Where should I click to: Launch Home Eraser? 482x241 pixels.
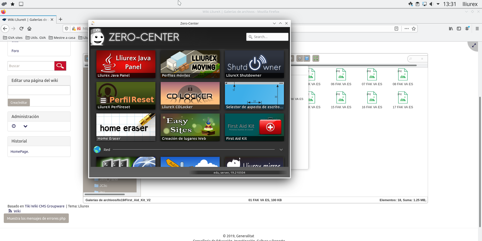click(x=126, y=127)
